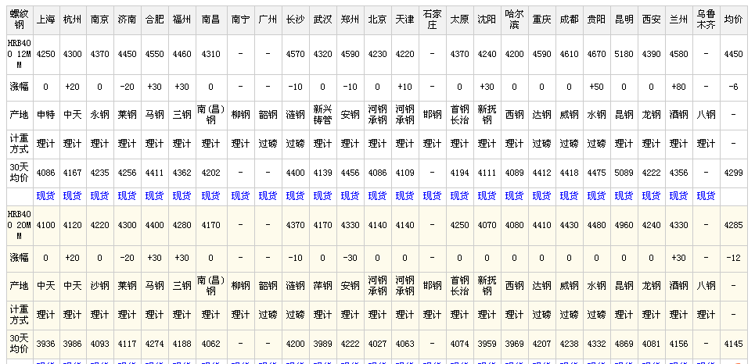The height and width of the screenshot is (364, 755).
Task: Click the 昆明 price 5180
Action: [x=624, y=55]
